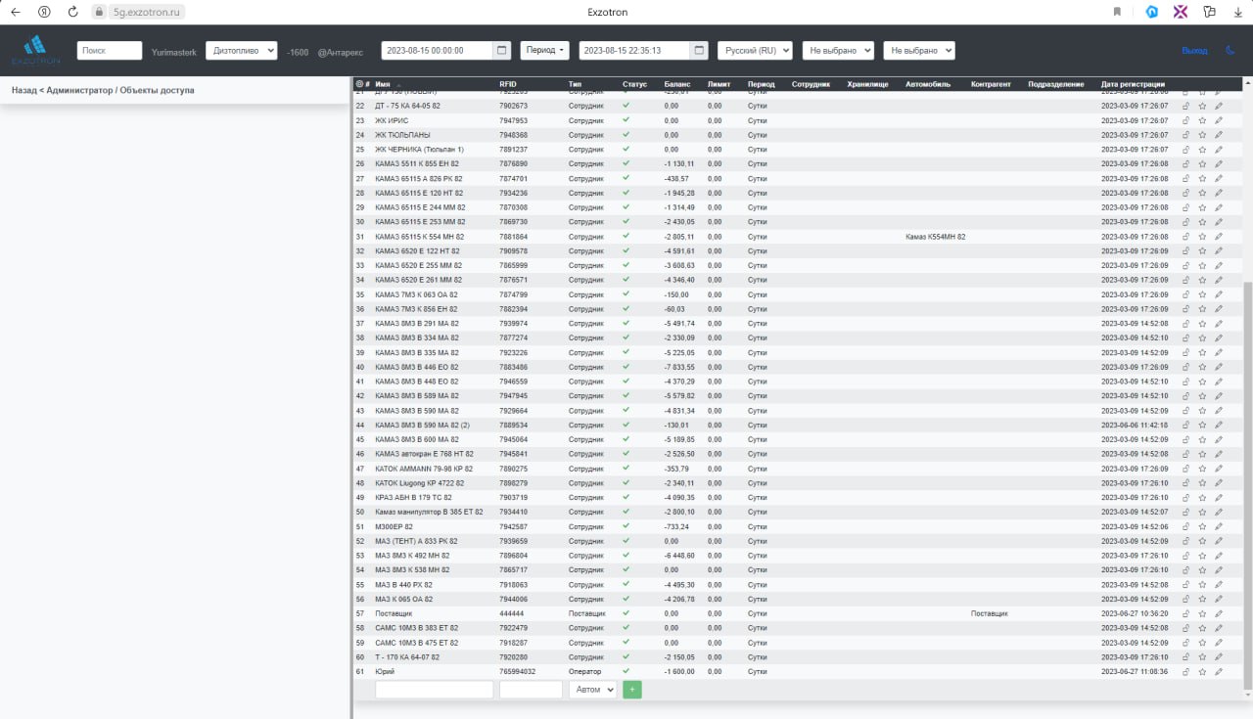Open the second Не выбрано dropdown
Image resolution: width=1253 pixels, height=719 pixels.
pyautogui.click(x=918, y=50)
